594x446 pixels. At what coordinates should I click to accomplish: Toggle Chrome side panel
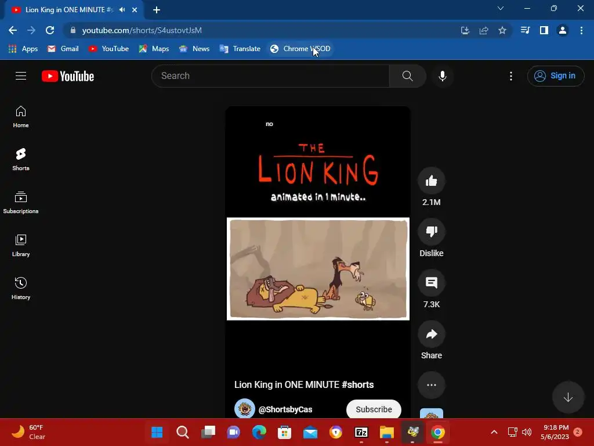544,30
